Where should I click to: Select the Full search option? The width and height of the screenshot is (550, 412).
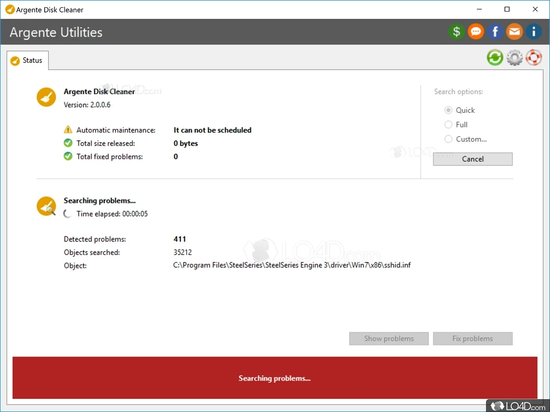(x=448, y=124)
